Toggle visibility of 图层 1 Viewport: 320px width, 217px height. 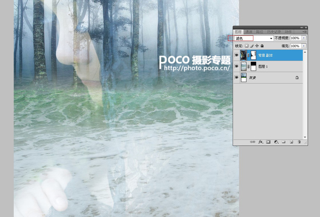(x=237, y=66)
